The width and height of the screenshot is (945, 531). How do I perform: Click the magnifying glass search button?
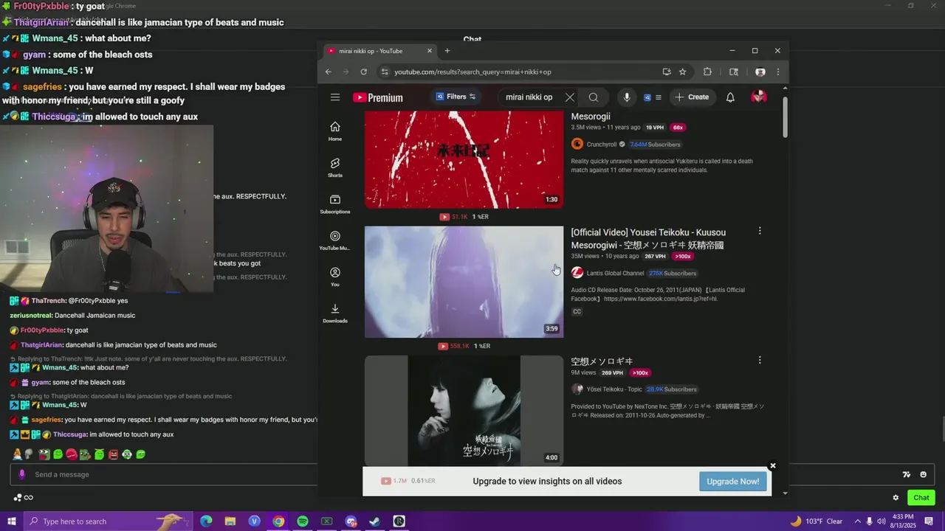[x=594, y=97]
